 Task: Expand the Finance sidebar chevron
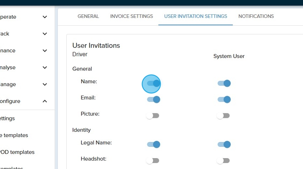[x=45, y=50]
